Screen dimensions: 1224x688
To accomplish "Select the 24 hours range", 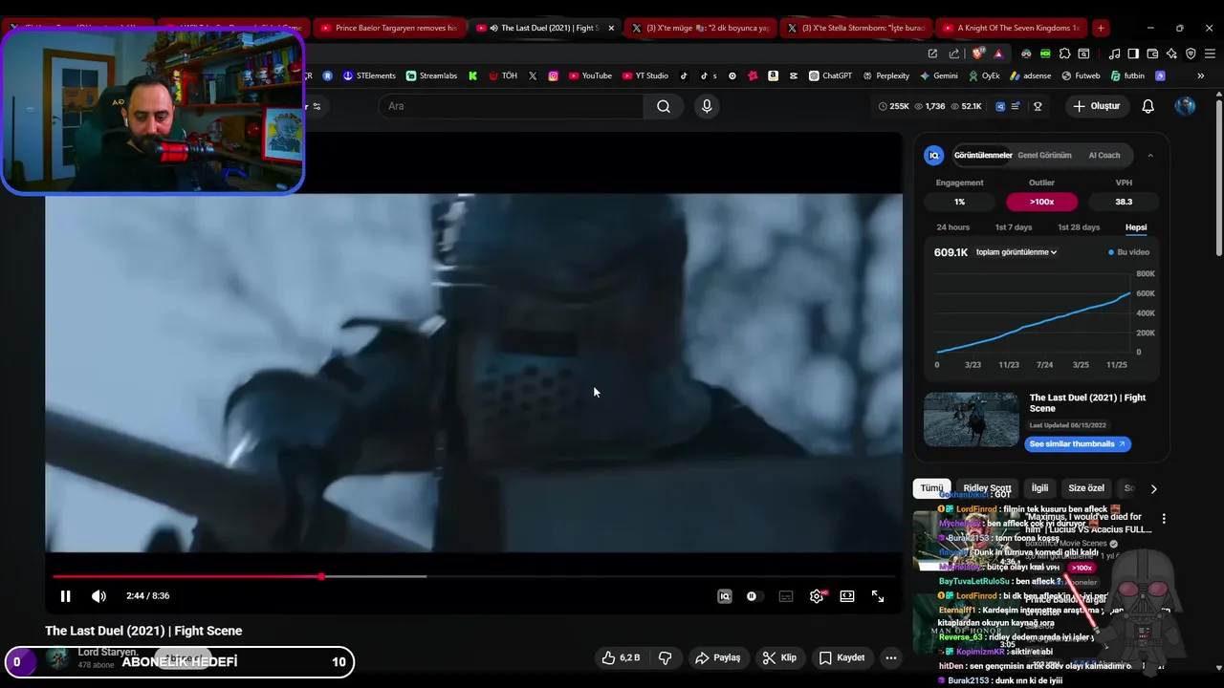I will pyautogui.click(x=952, y=227).
